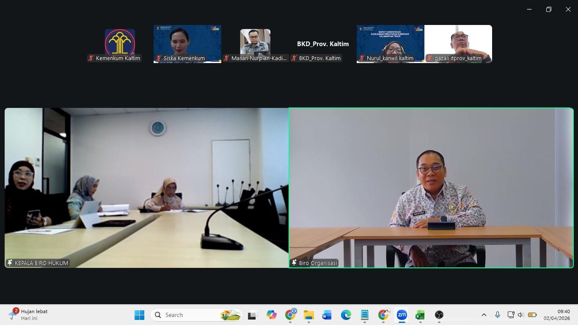Open File Explorer folder icon
The height and width of the screenshot is (325, 578).
tap(308, 315)
